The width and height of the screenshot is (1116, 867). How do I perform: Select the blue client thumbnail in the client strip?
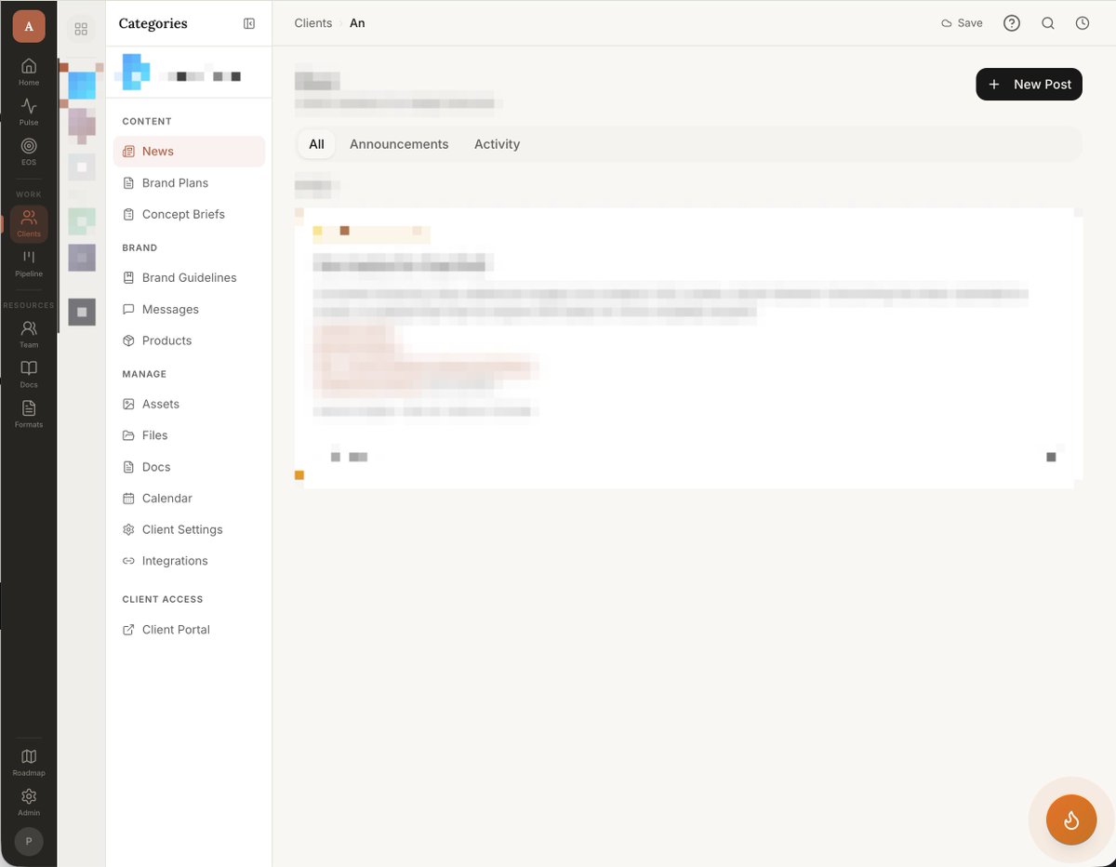coord(82,86)
